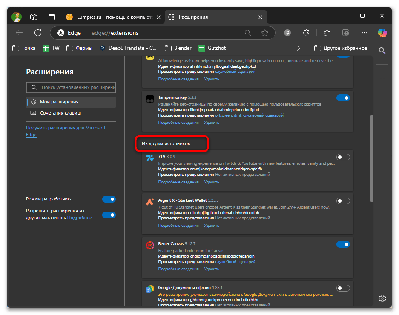Open Подробные сведения for 7TV

(x=178, y=182)
